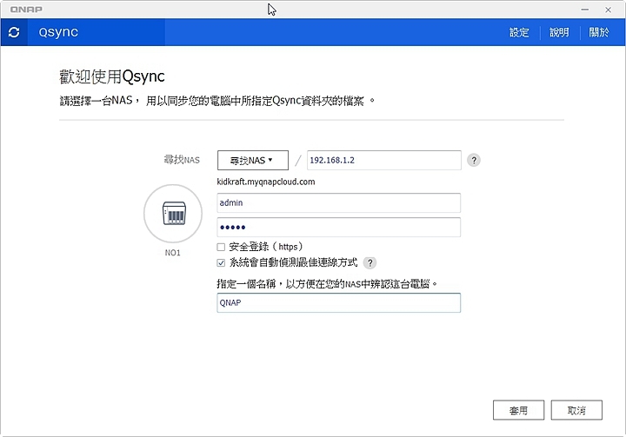Click the 套用 button
This screenshot has height=437, width=626.
coord(518,410)
